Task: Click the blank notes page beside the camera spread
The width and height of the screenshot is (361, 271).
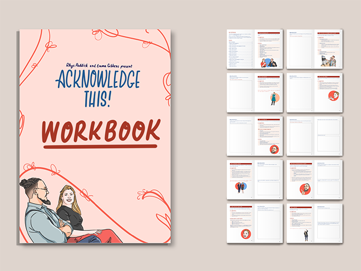Action: [300, 49]
